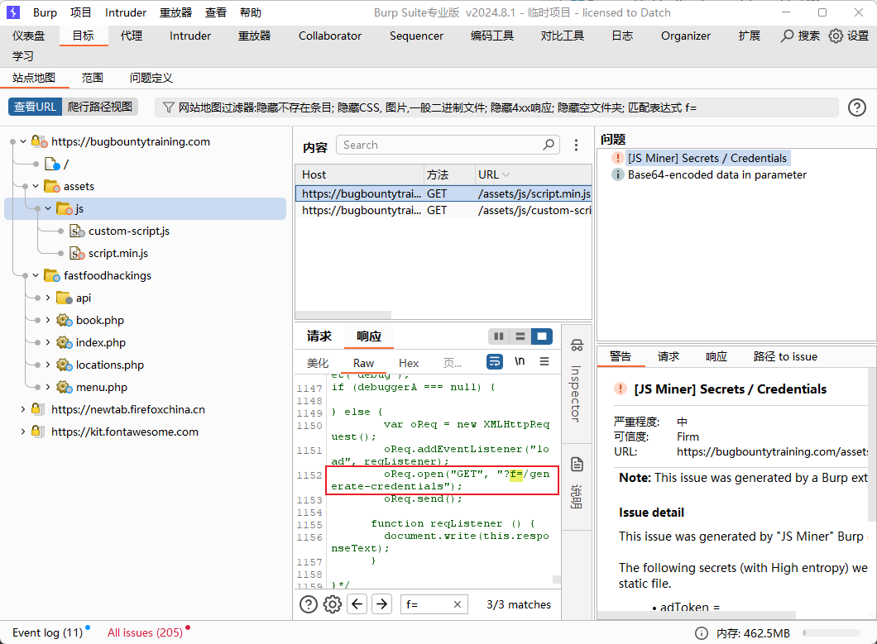Switch to 爬行路径视图 view

click(x=100, y=107)
